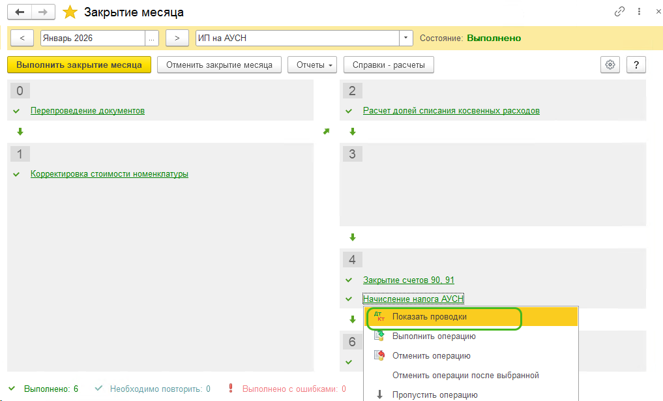Open help with the question mark button
This screenshot has width=663, height=401.
(x=636, y=65)
